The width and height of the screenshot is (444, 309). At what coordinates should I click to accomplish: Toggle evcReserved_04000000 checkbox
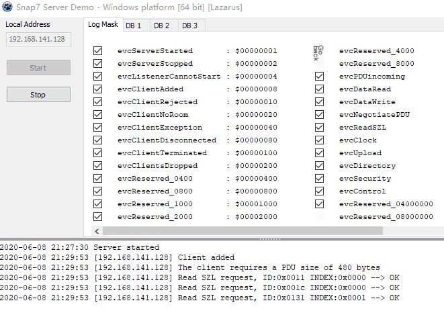click(x=320, y=204)
